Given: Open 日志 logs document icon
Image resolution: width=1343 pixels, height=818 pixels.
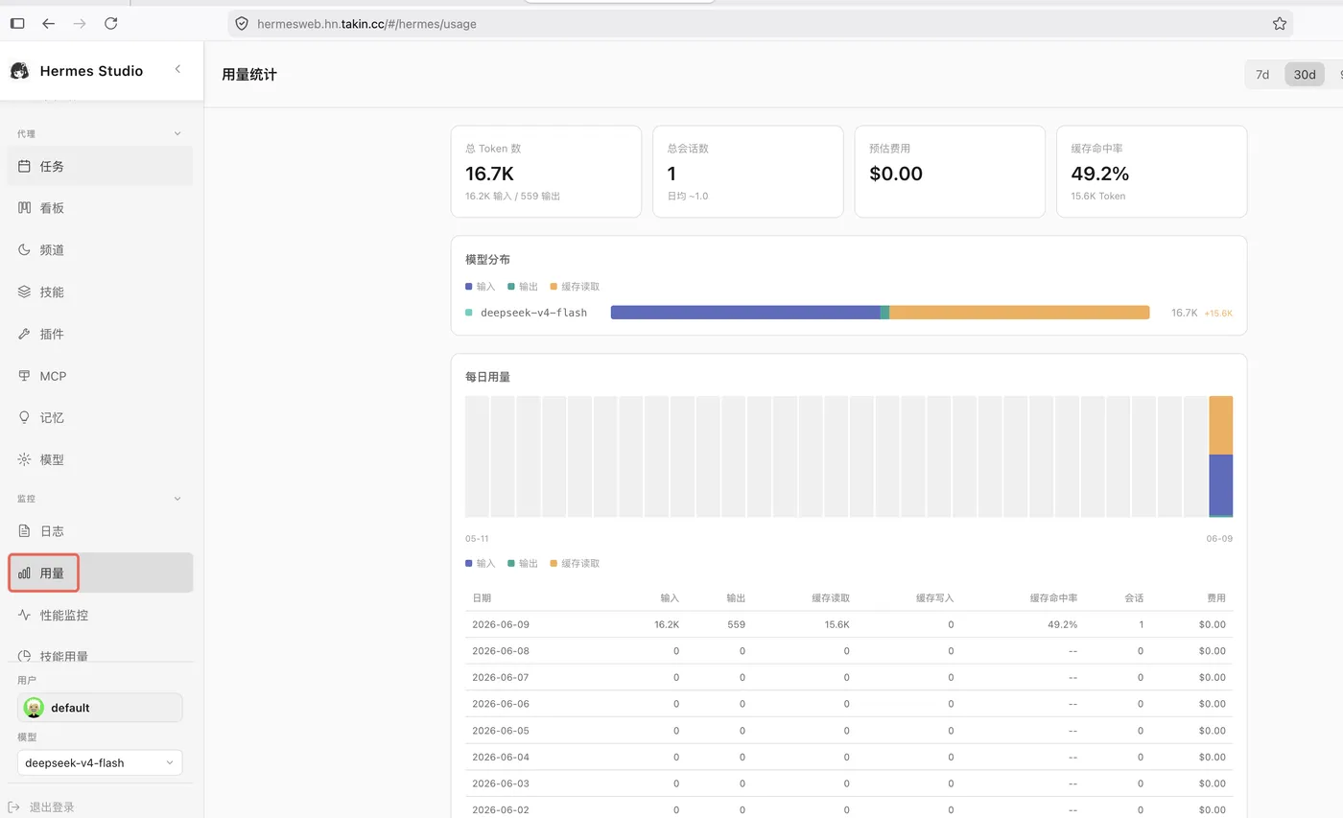Looking at the screenshot, I should (x=24, y=530).
